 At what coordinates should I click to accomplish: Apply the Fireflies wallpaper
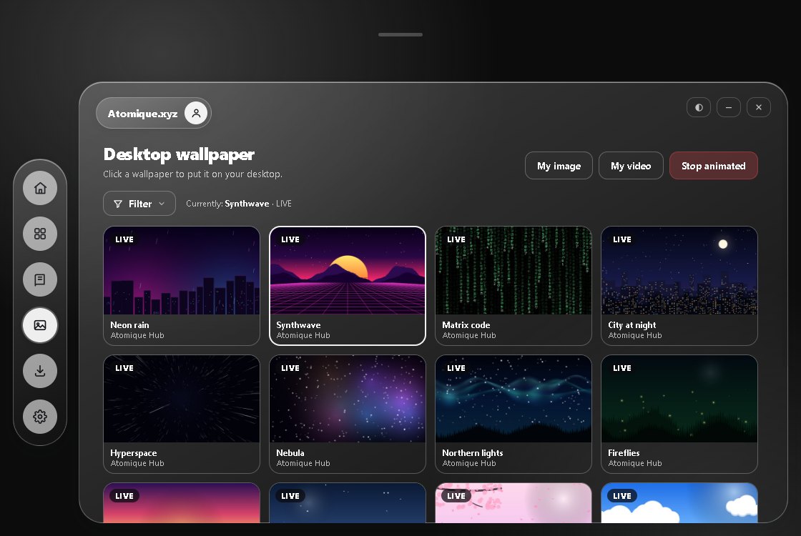click(679, 414)
